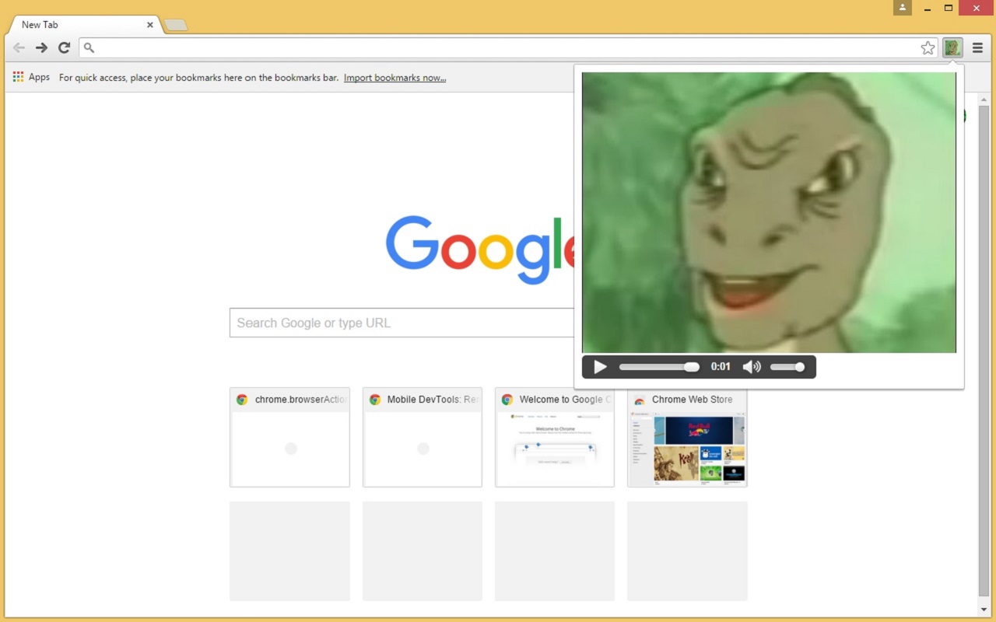Click the back navigation arrow
This screenshot has height=622, width=996.
[x=19, y=48]
